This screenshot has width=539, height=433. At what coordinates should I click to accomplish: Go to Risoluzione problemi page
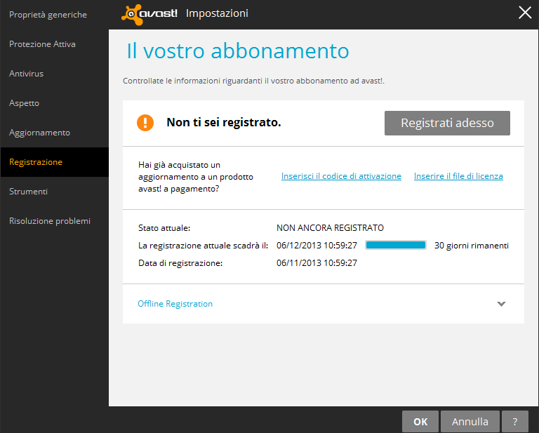[x=50, y=221]
